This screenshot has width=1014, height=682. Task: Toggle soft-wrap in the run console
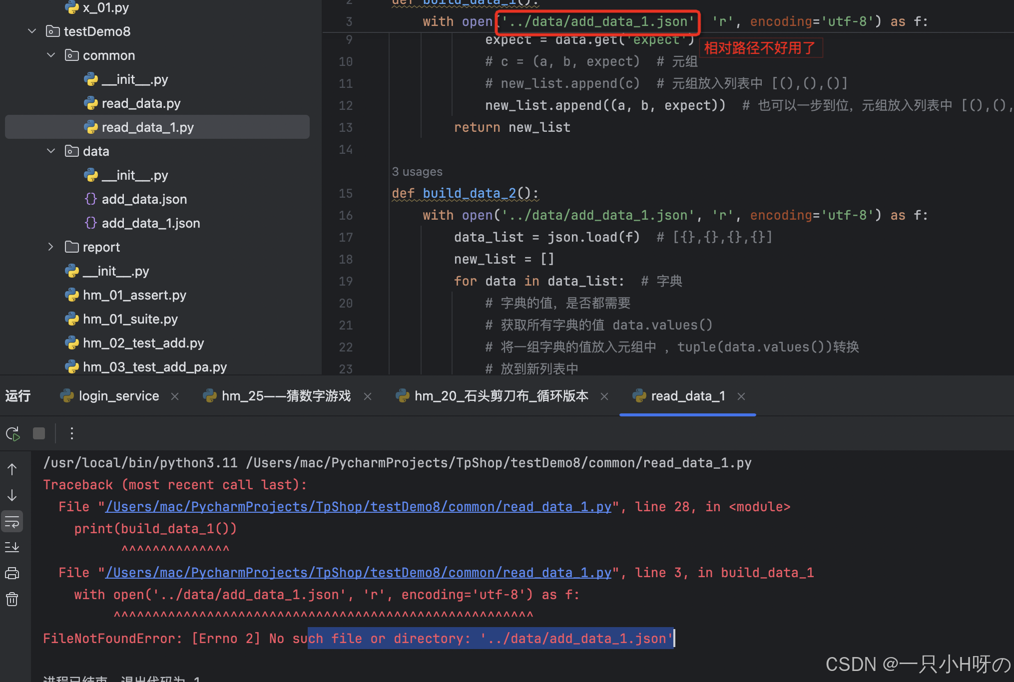(x=11, y=521)
